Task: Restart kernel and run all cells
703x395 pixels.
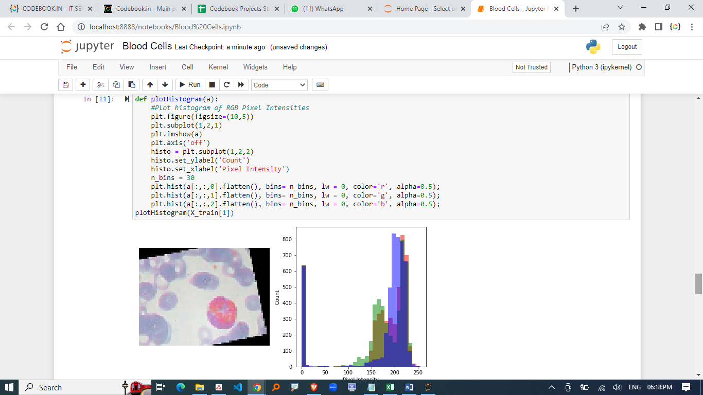Action: pyautogui.click(x=241, y=85)
